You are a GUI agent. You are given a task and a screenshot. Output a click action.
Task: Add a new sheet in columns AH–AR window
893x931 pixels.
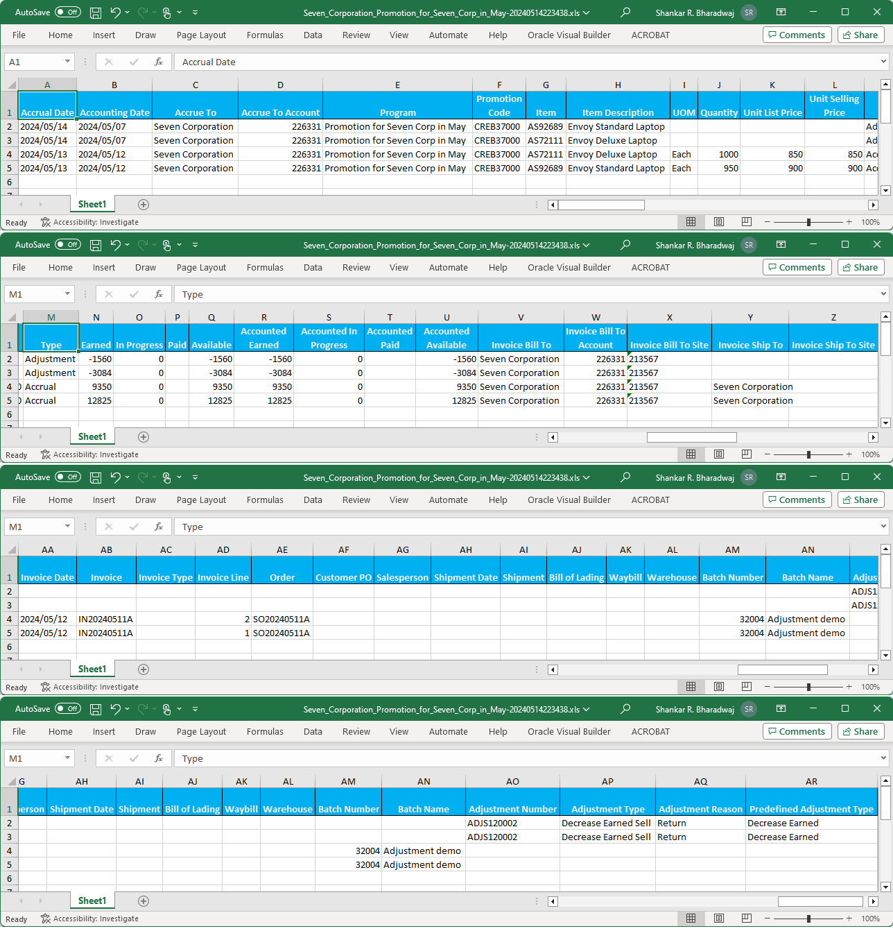[x=144, y=901]
